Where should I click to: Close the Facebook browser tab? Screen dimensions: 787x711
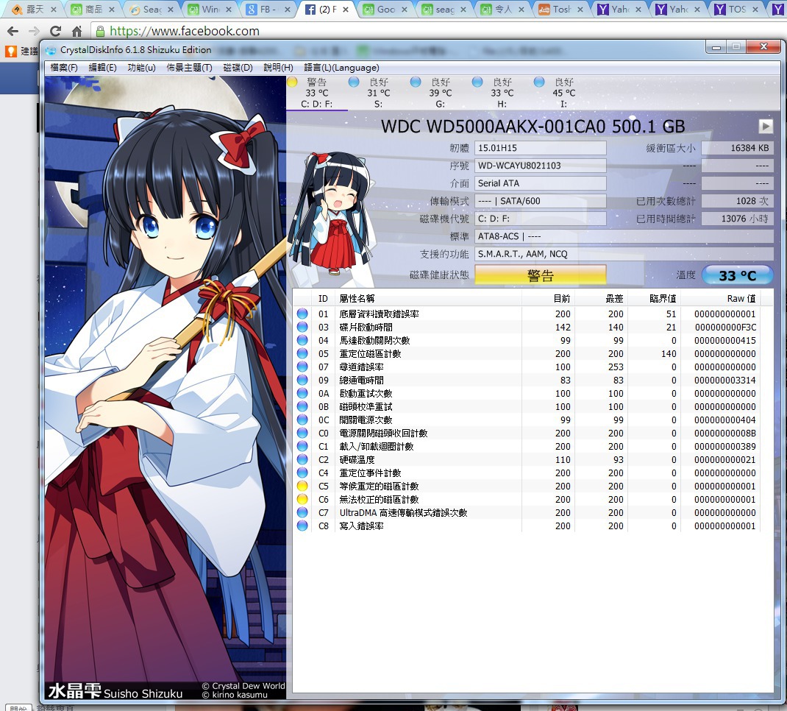click(x=346, y=9)
